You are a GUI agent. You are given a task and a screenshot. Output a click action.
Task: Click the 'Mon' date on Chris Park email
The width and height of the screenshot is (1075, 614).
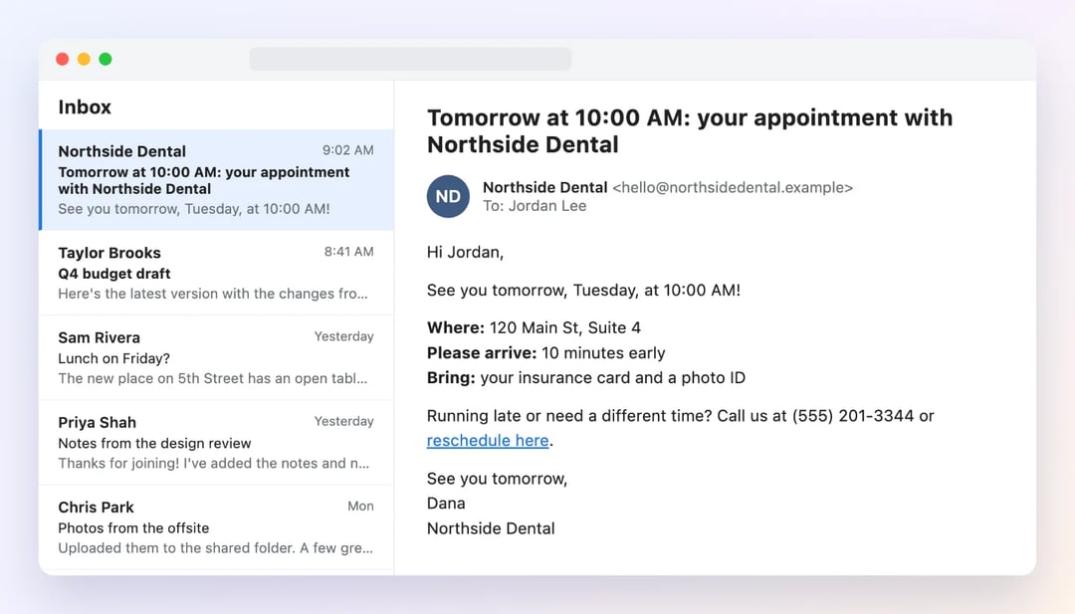360,506
